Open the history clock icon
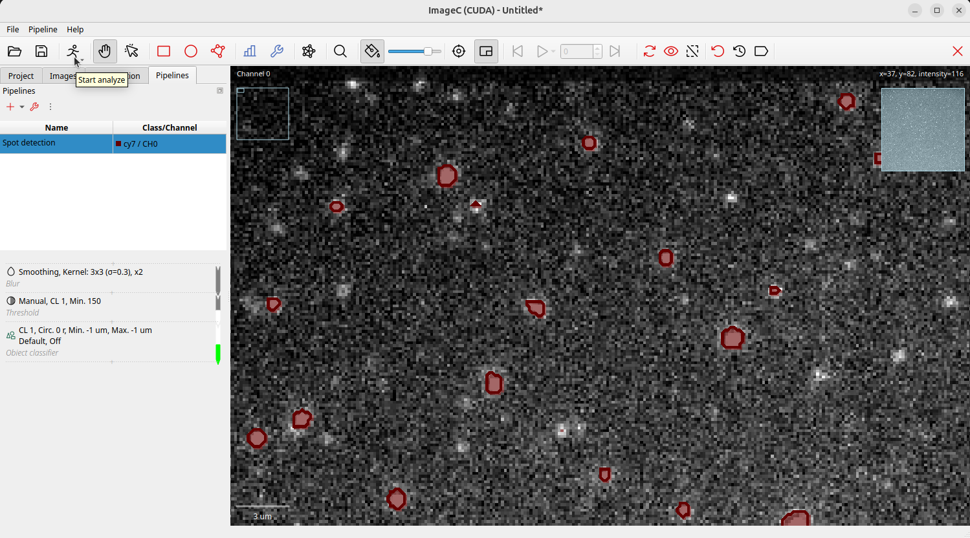The image size is (970, 538). tap(740, 51)
